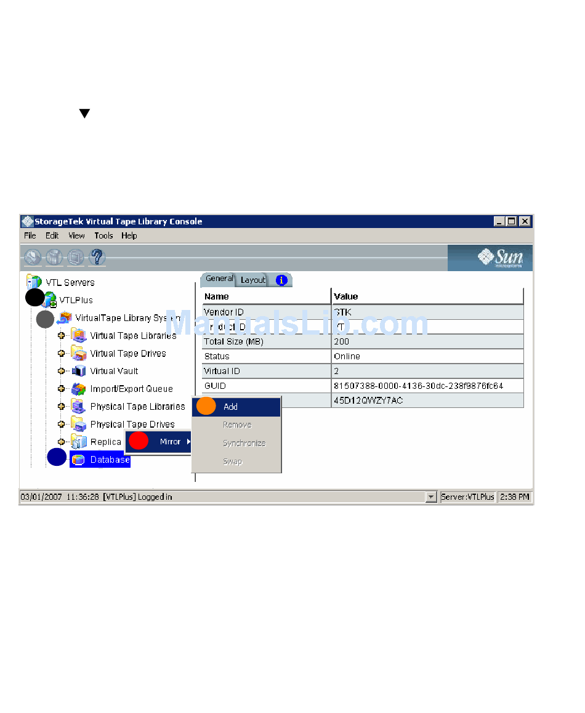The image size is (585, 713).
Task: Switch to the General tab
Action: coord(219,279)
